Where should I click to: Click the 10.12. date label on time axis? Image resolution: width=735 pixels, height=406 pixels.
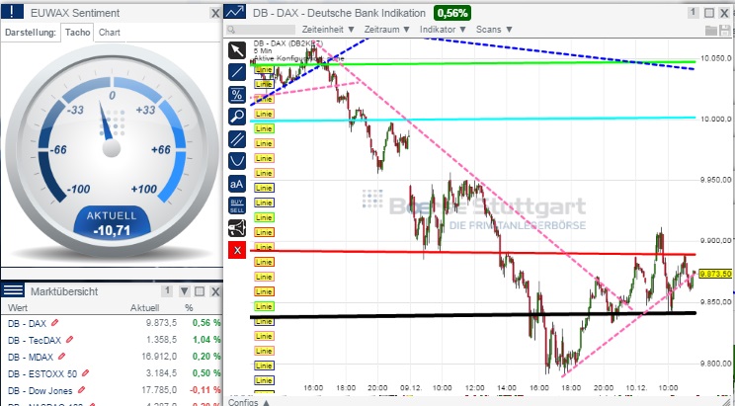click(x=635, y=387)
